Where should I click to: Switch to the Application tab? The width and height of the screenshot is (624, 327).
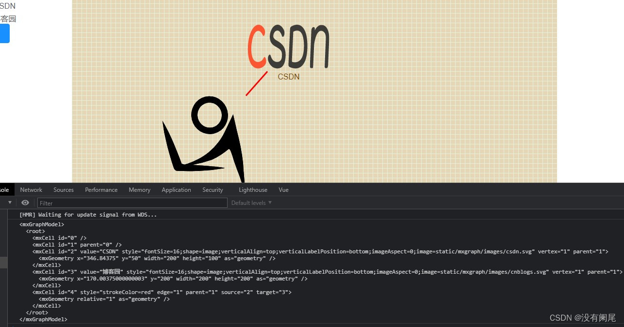coord(176,189)
